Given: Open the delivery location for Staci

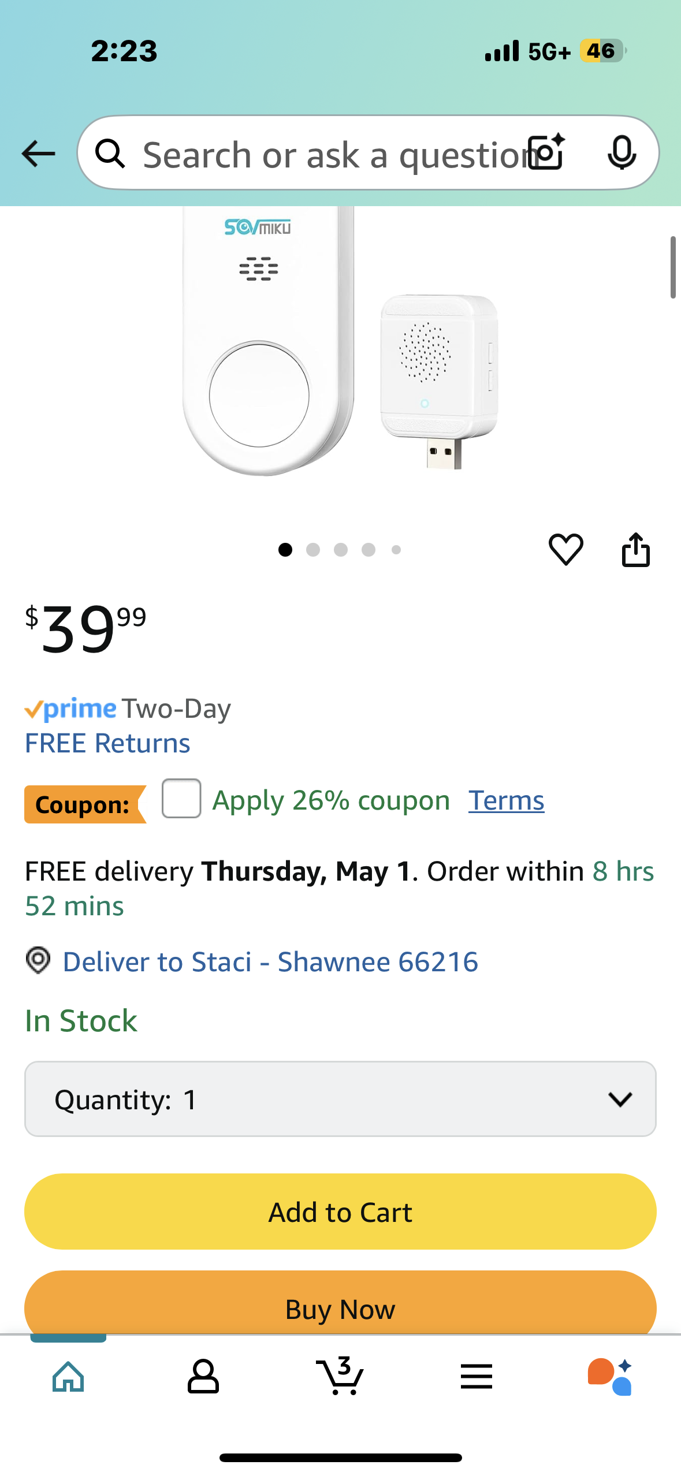Looking at the screenshot, I should pos(270,962).
